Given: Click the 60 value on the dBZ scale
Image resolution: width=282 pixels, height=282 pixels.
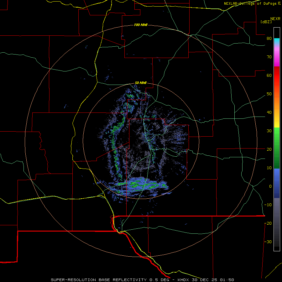Looking at the screenshot, I should 269,75.
